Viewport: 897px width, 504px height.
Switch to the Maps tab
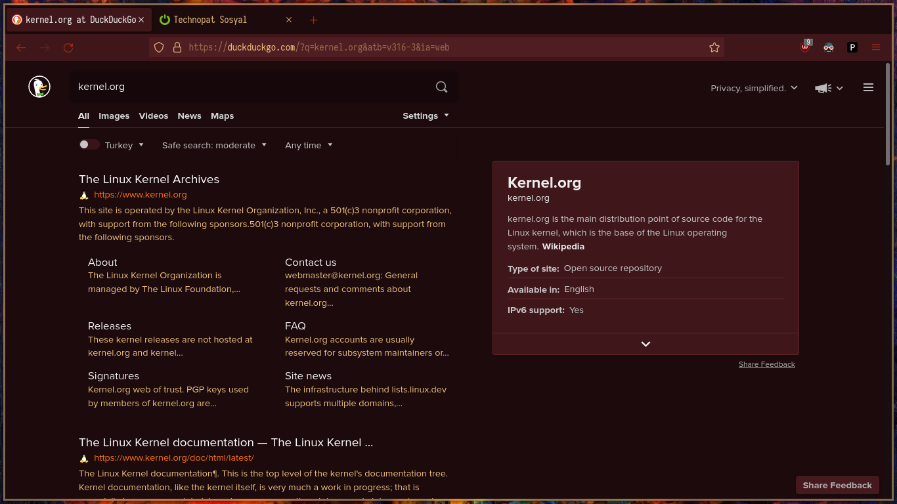(x=223, y=115)
